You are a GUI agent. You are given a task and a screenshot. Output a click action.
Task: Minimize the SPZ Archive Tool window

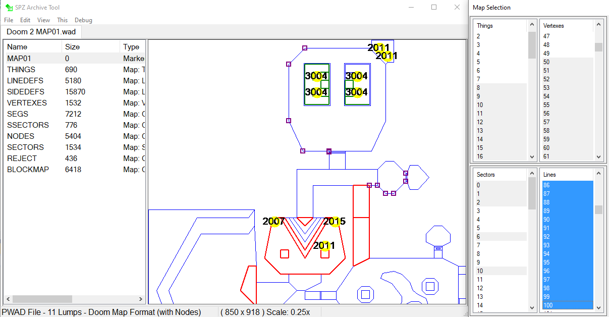pyautogui.click(x=411, y=8)
